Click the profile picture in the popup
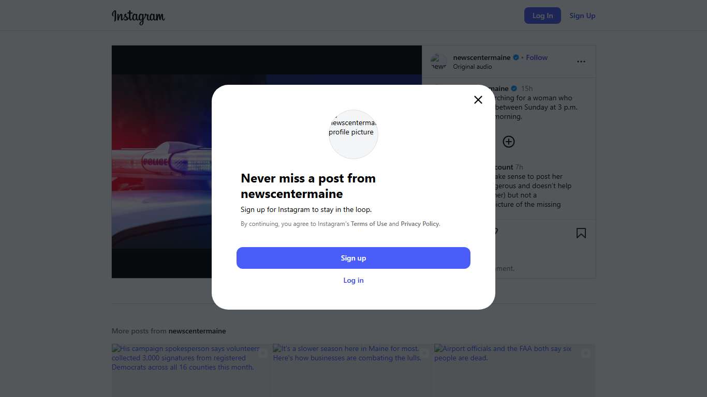This screenshot has width=707, height=397. [353, 134]
